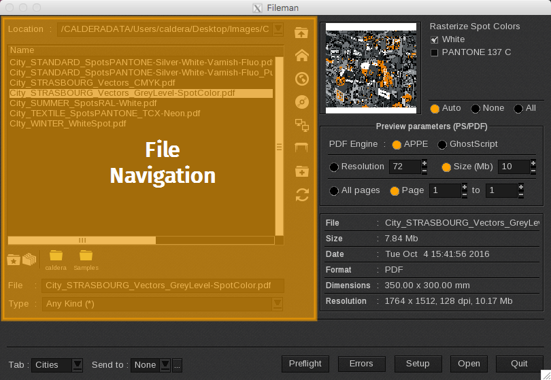Refresh the file list
551x380 pixels.
[302, 194]
